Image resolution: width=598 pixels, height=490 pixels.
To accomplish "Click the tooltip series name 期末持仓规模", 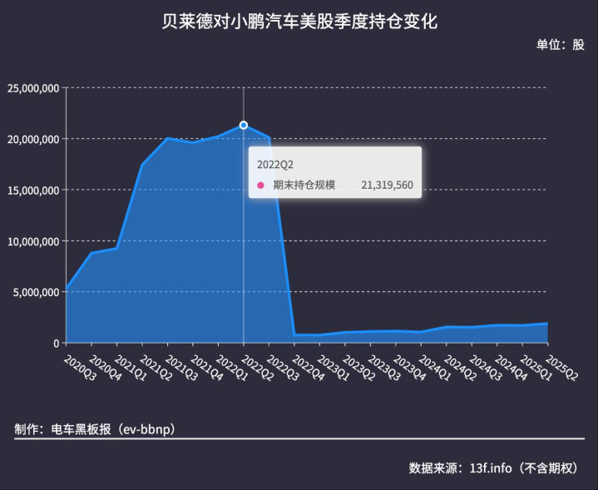I will point(304,185).
